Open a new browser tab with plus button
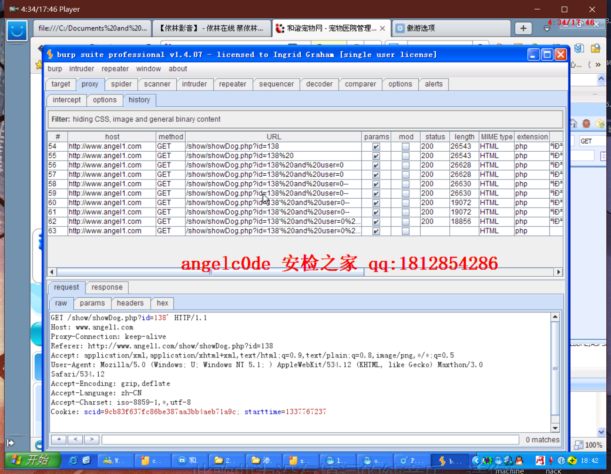Screen dimensions: 611x474 tap(523, 28)
